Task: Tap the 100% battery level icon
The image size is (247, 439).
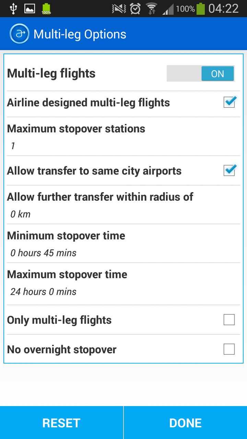Action: point(201,9)
